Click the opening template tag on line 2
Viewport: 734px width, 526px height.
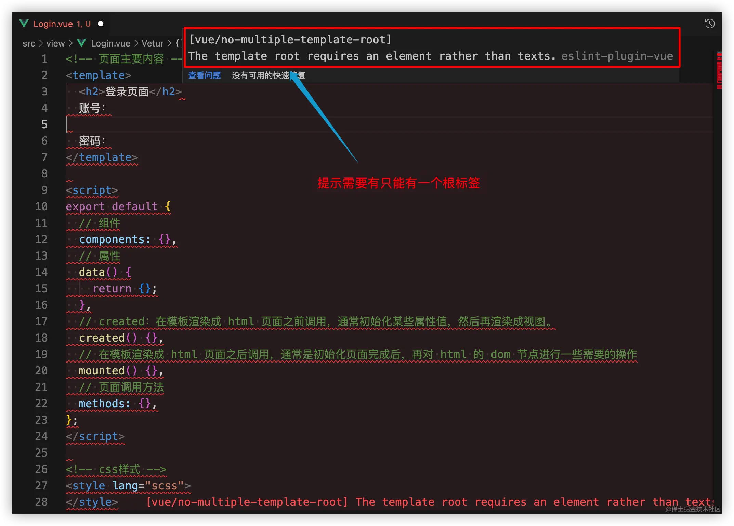[x=99, y=75]
